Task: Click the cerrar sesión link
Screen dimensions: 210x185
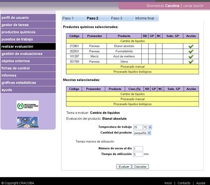Action: [x=193, y=6]
